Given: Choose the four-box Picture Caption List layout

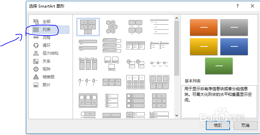Looking at the screenshot, I should (x=136, y=27).
